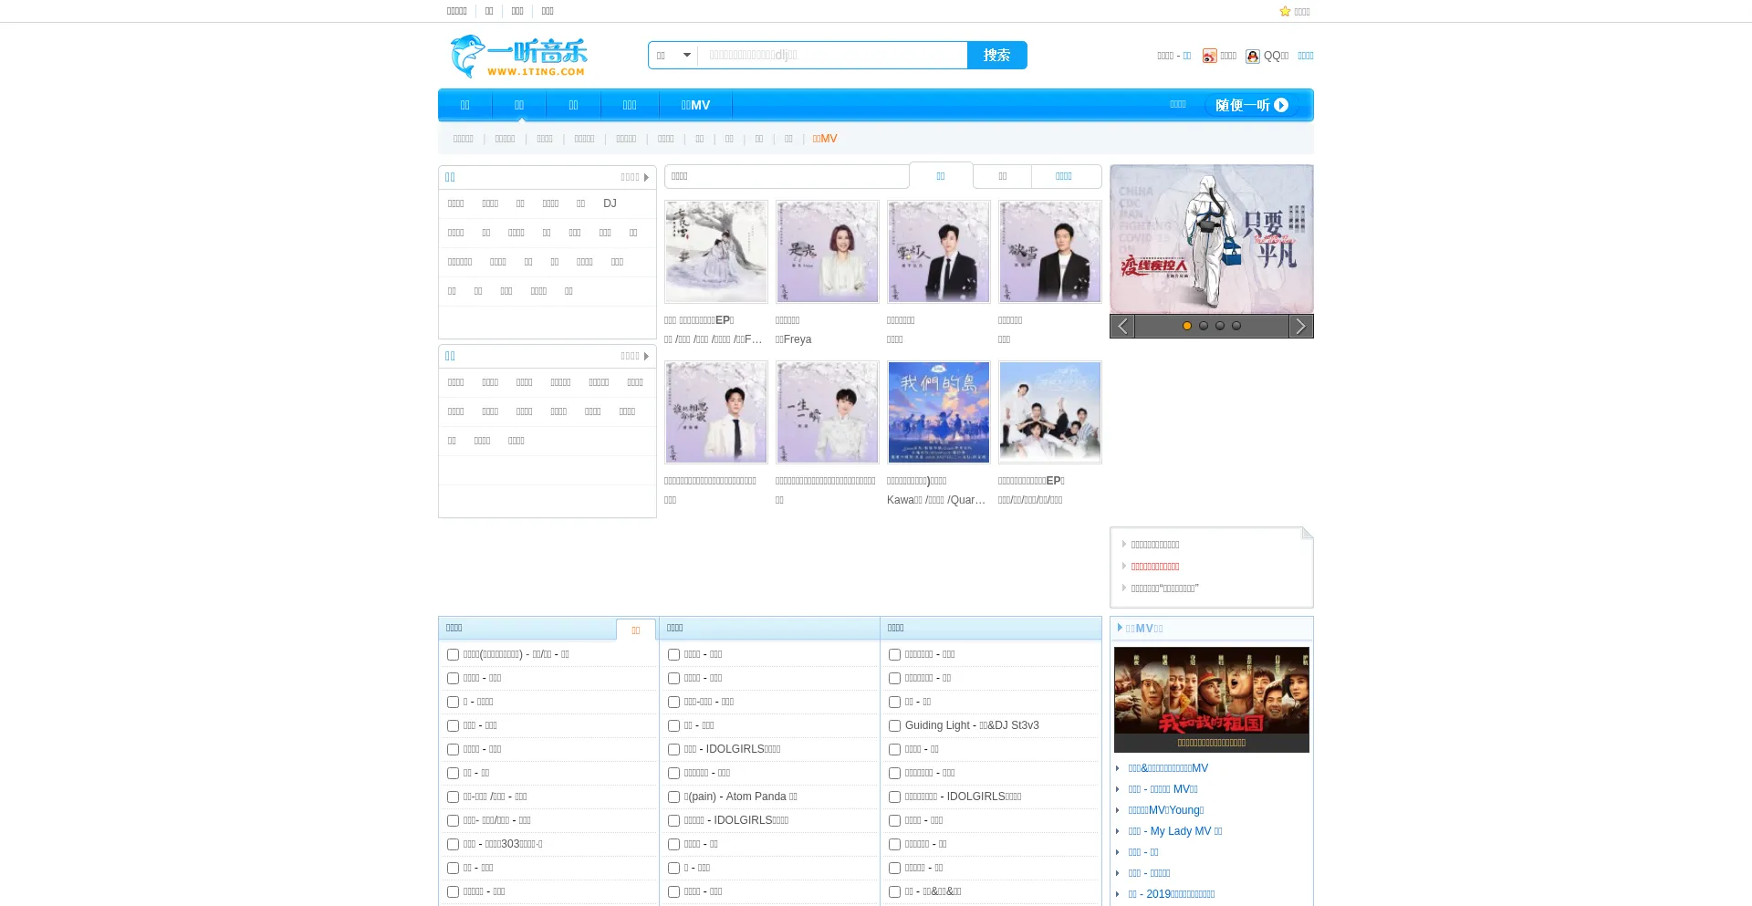Tick the top checkbox in right song column
The height and width of the screenshot is (906, 1752).
894,655
